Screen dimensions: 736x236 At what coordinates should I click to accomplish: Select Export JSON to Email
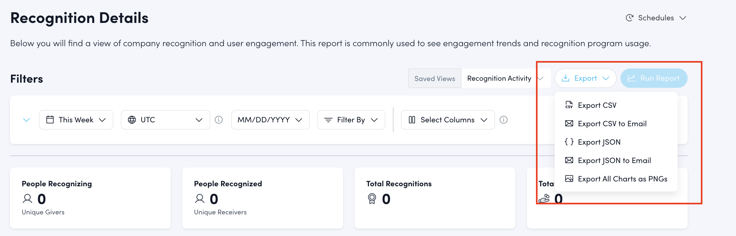click(x=614, y=160)
